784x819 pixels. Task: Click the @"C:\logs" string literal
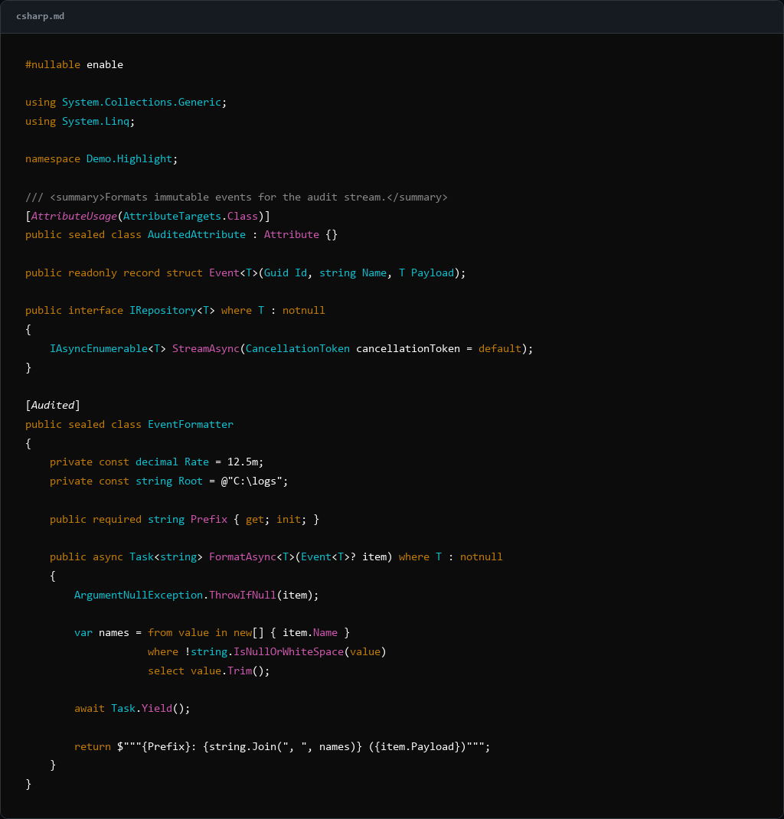[252, 481]
